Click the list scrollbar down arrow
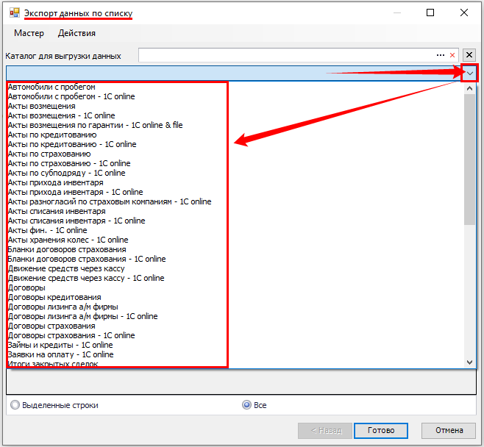The image size is (484, 447). tap(470, 362)
